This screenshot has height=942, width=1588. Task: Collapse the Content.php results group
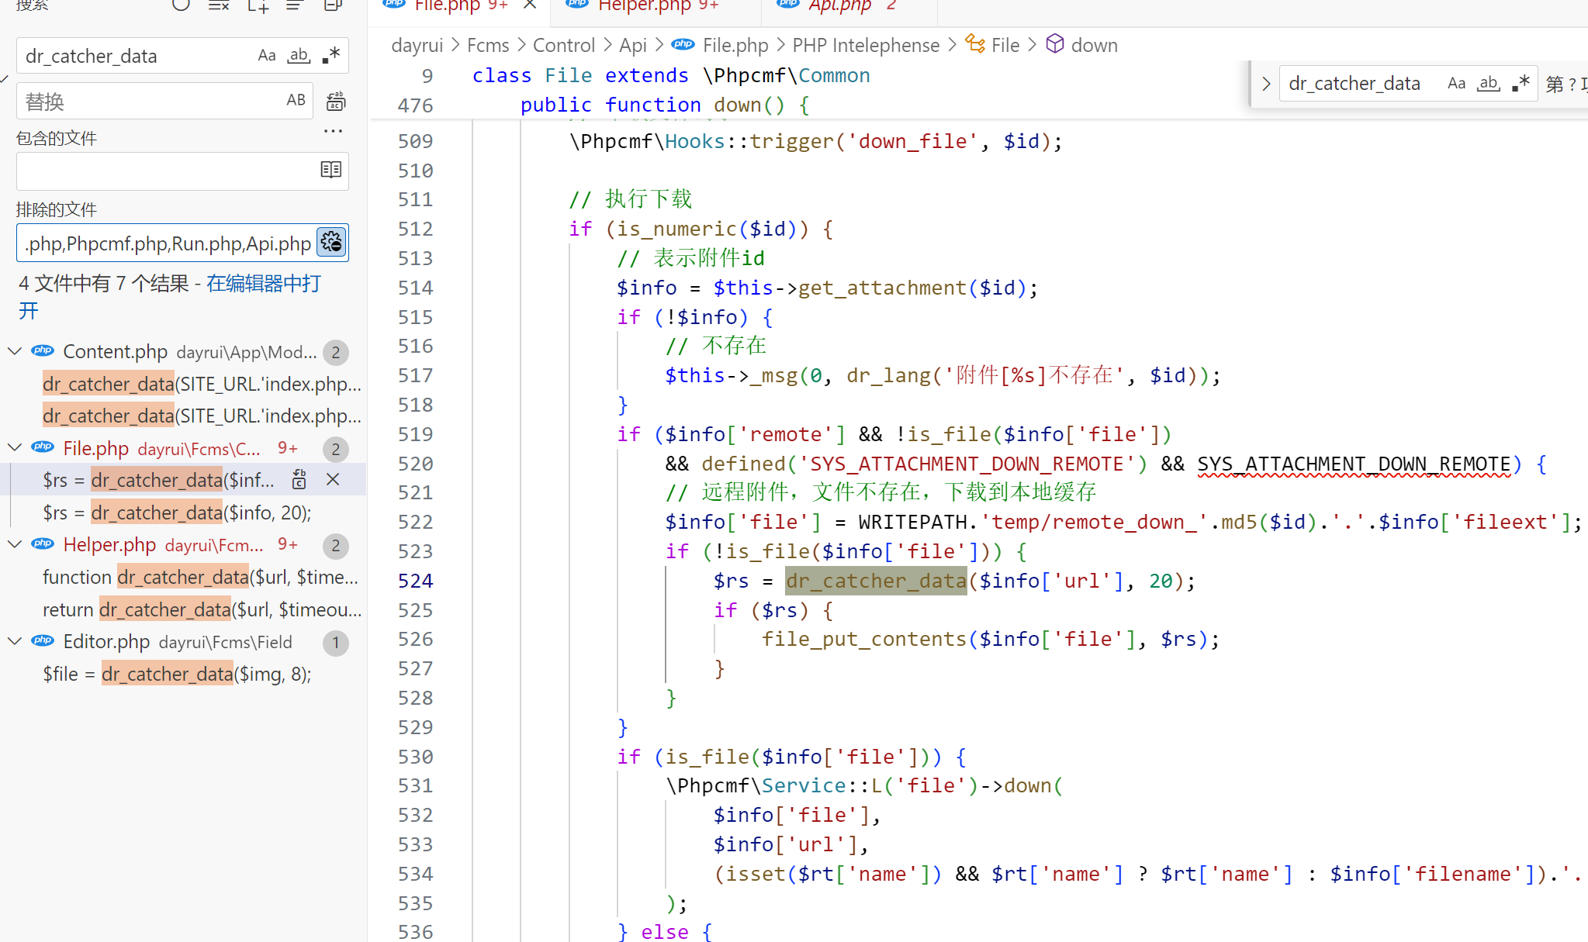coord(14,351)
